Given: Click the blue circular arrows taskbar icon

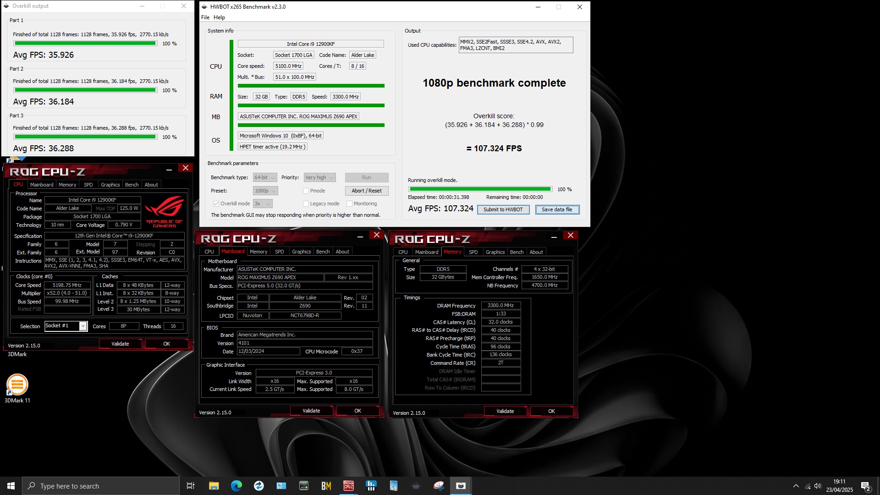Looking at the screenshot, I should click(259, 486).
